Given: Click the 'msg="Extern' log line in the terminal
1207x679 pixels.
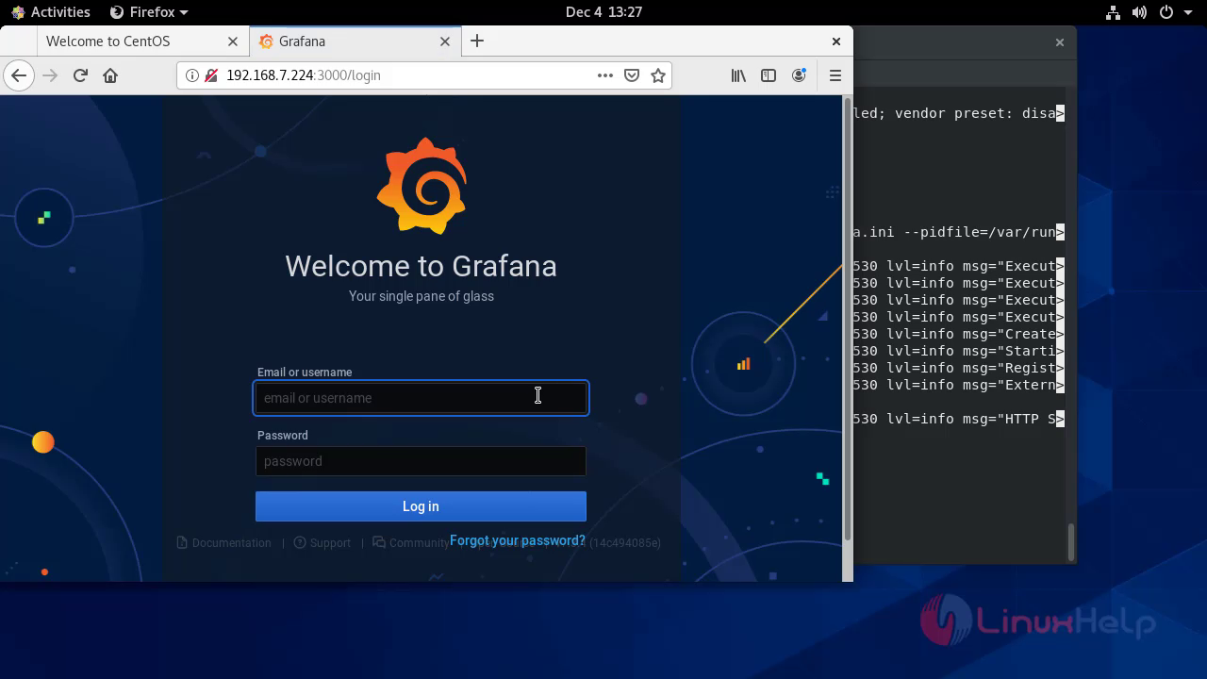Looking at the screenshot, I should tap(958, 385).
